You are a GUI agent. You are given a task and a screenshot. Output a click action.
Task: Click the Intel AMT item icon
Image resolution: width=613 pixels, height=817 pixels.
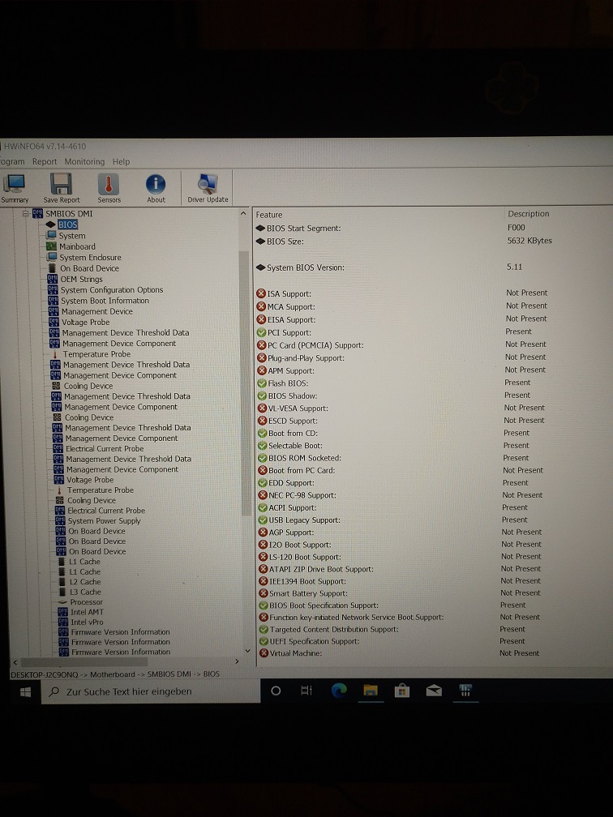(x=62, y=612)
